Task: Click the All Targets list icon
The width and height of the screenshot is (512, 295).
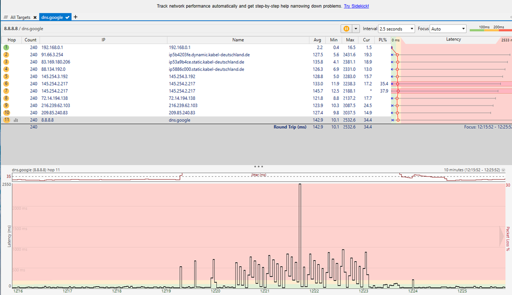Action: click(x=6, y=17)
